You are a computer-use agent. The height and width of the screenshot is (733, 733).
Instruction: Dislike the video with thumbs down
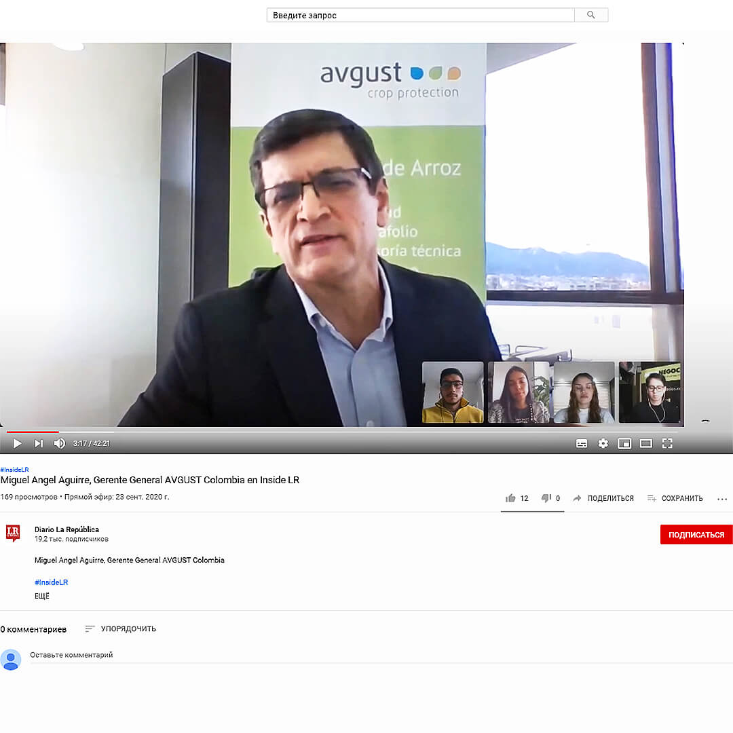pyautogui.click(x=550, y=498)
